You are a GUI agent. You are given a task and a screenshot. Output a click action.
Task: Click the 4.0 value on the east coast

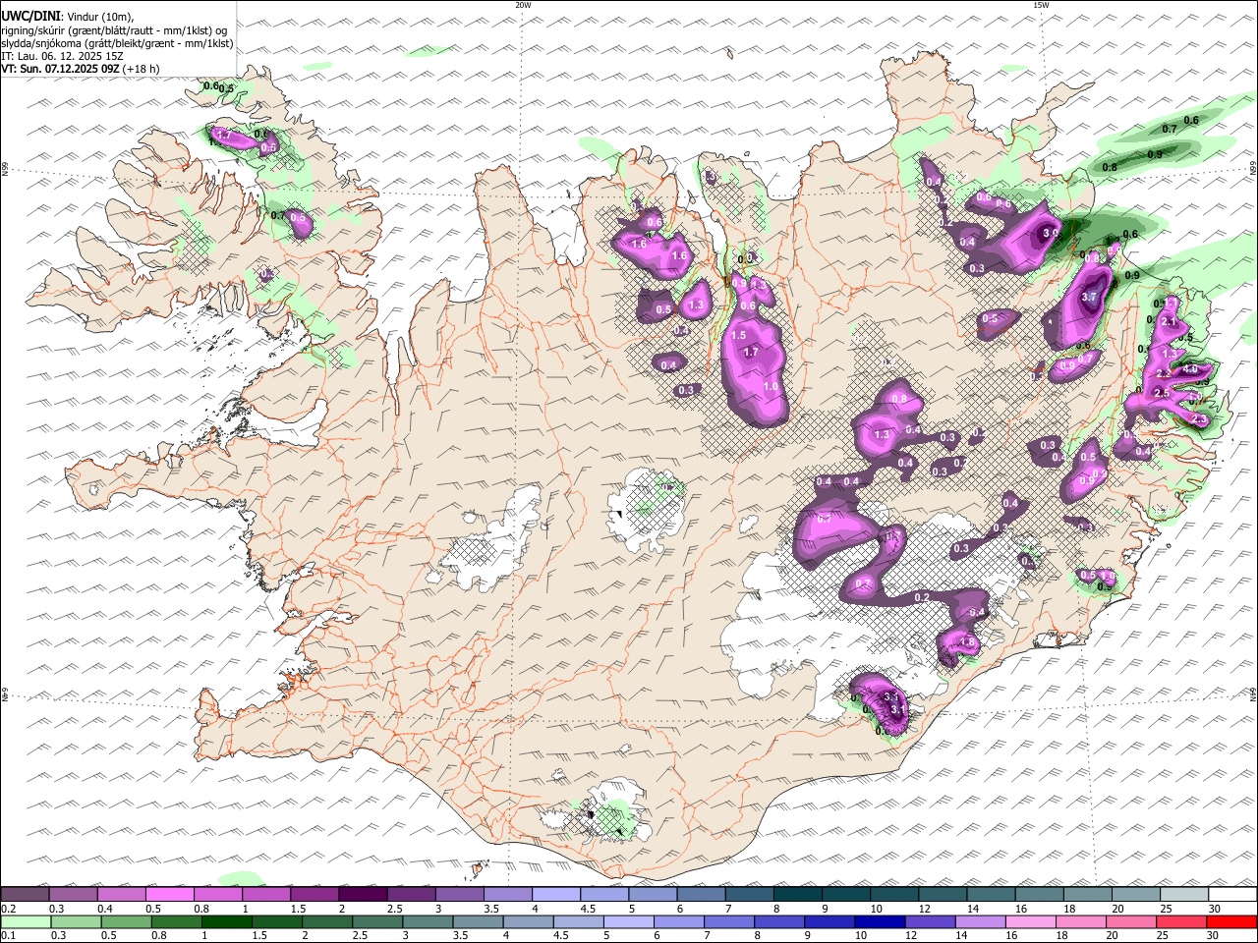[1189, 368]
